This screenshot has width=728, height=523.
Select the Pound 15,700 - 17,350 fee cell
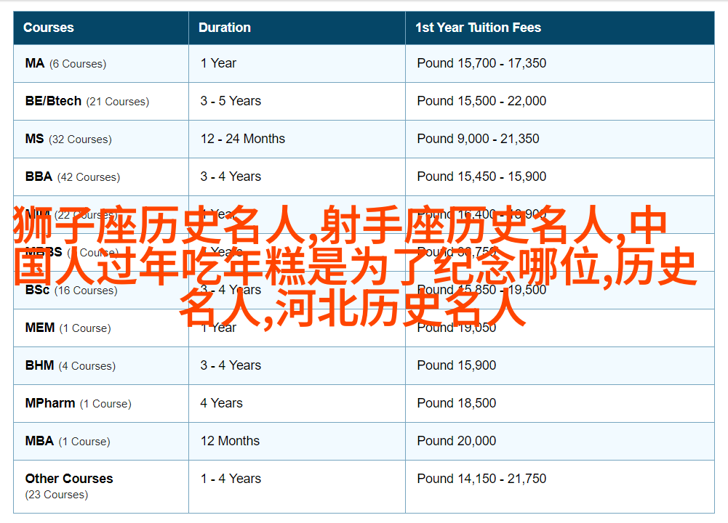tap(481, 63)
